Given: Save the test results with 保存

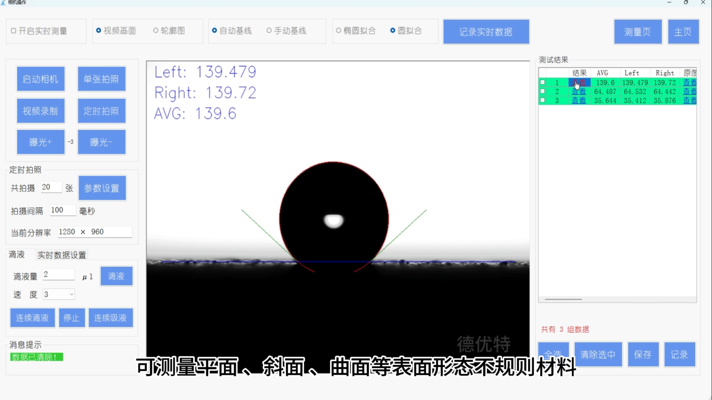Looking at the screenshot, I should pyautogui.click(x=644, y=354).
